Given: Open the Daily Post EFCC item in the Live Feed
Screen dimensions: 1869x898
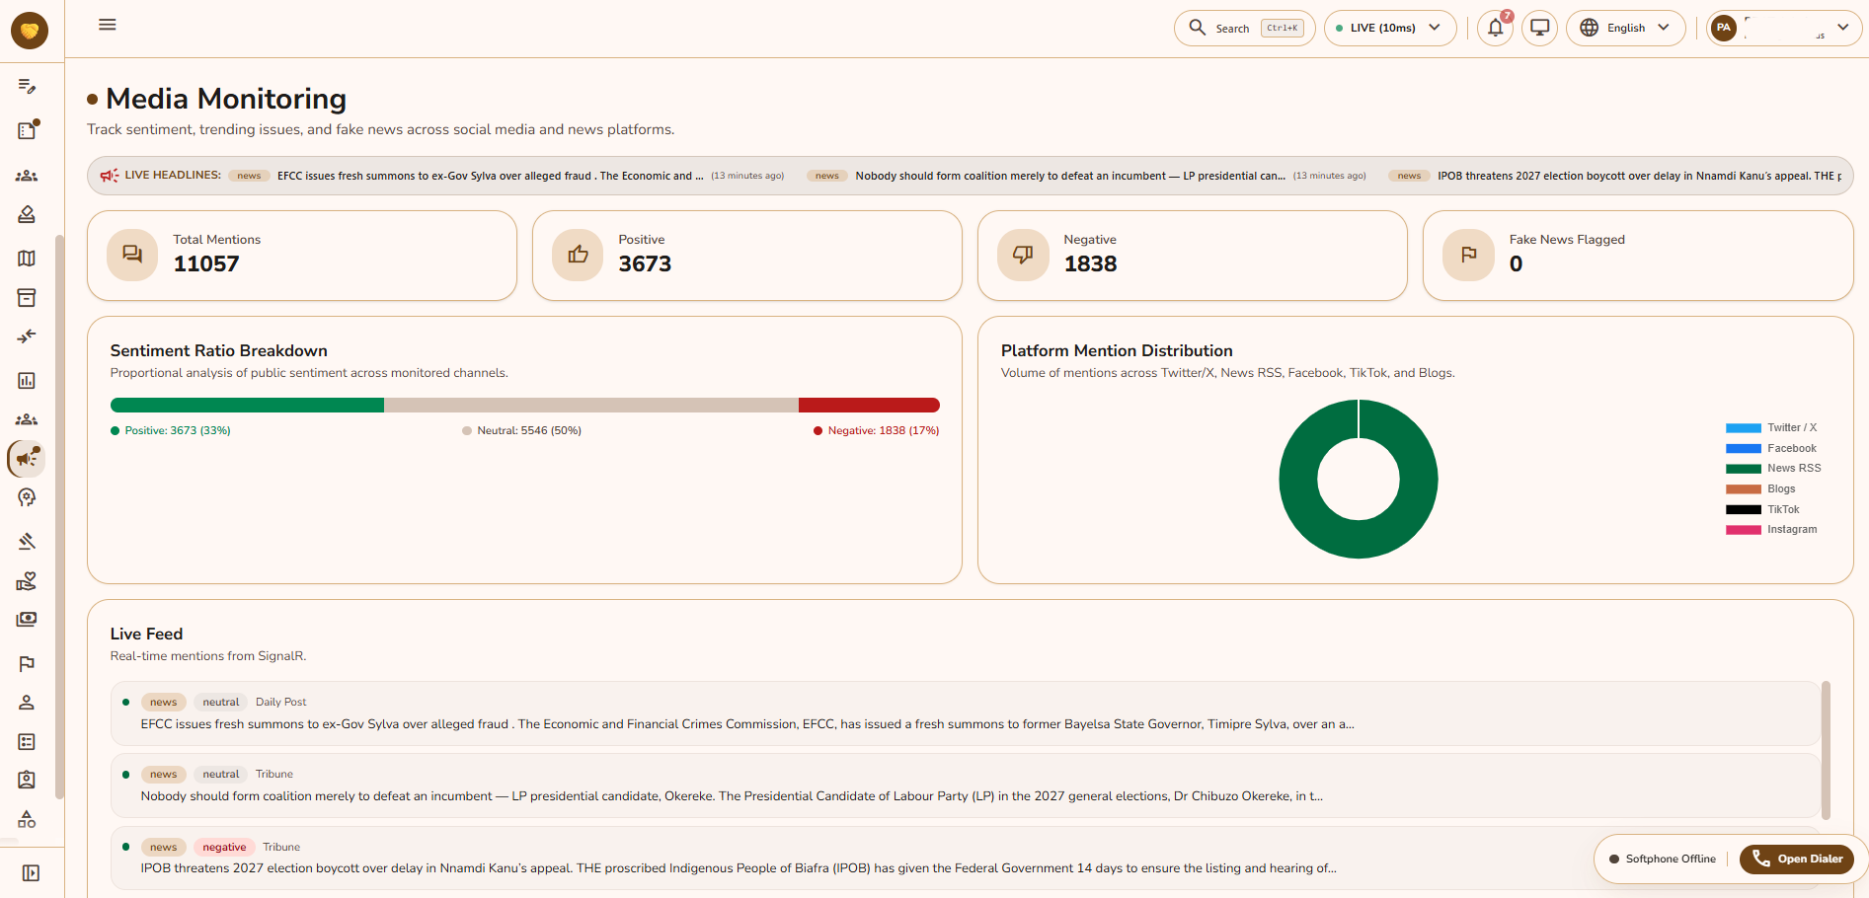Looking at the screenshot, I should (966, 713).
